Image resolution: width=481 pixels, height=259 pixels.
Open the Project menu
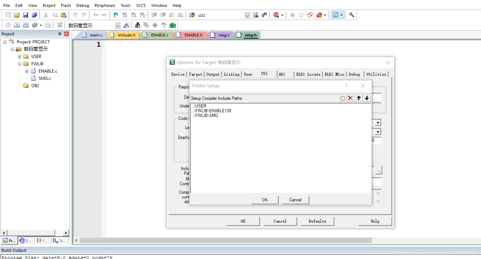(x=49, y=5)
